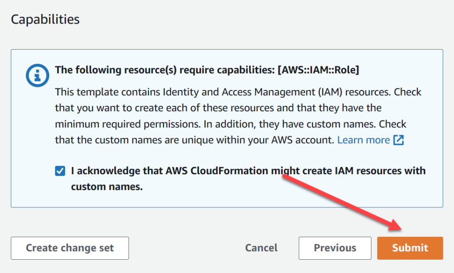Screen dimensions: 454x273
Task: Click the acknowledgment label text about custom names
Action: [x=248, y=179]
